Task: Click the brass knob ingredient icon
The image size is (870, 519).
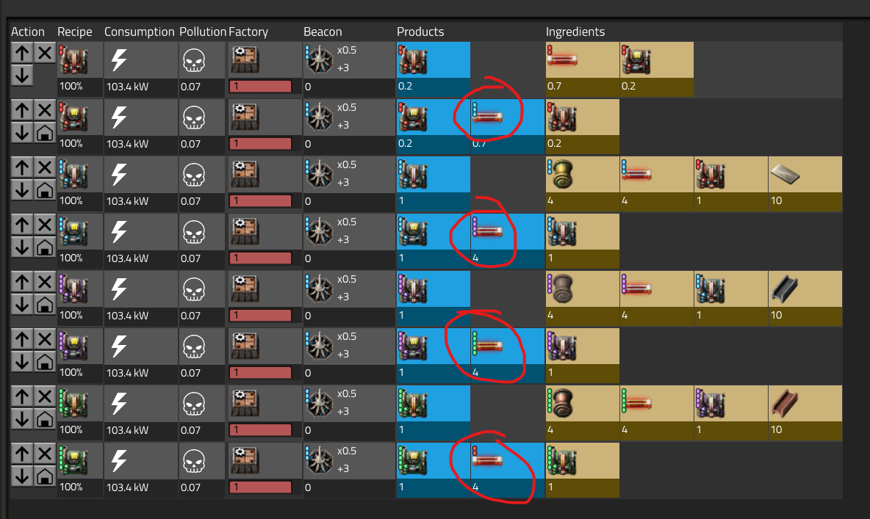Action: pos(560,175)
